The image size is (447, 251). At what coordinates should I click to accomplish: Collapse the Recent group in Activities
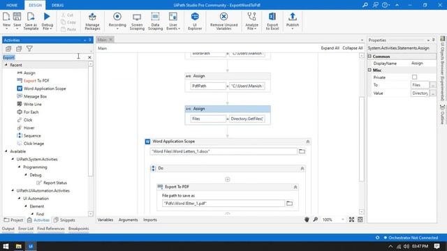pos(6,65)
